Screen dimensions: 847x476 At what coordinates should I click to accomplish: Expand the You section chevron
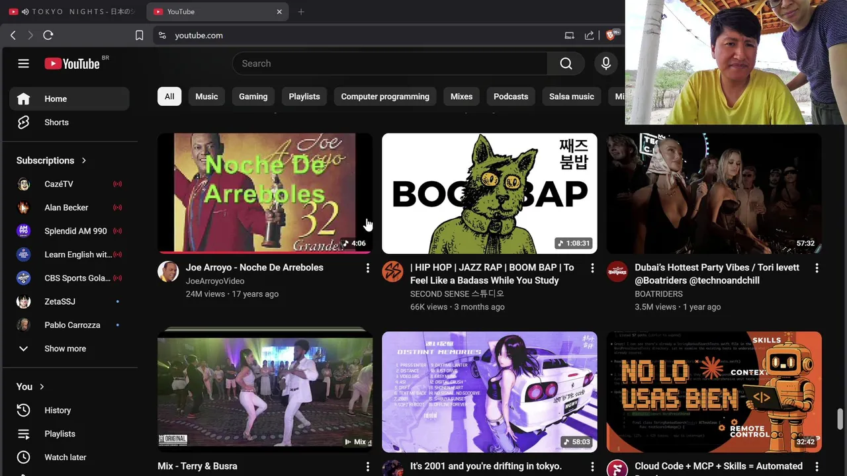(42, 387)
